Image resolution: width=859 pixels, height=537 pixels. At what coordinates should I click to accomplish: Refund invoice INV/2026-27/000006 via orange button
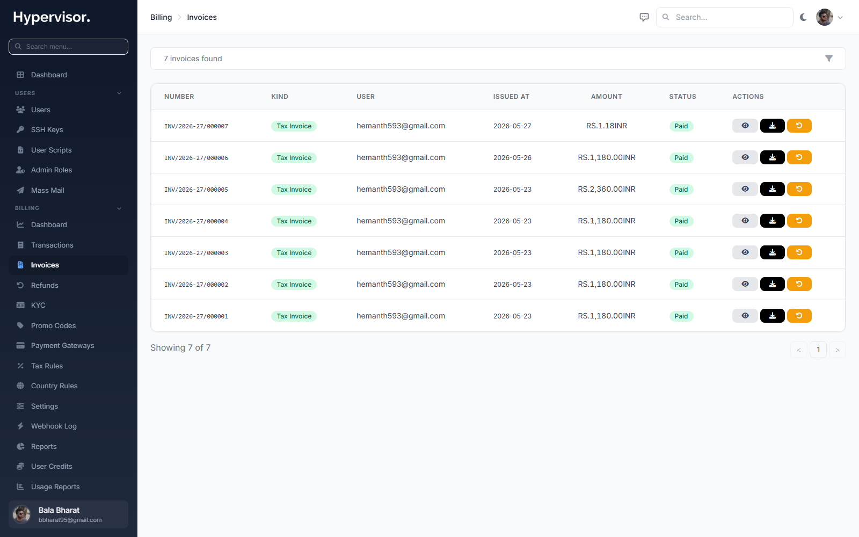click(799, 157)
